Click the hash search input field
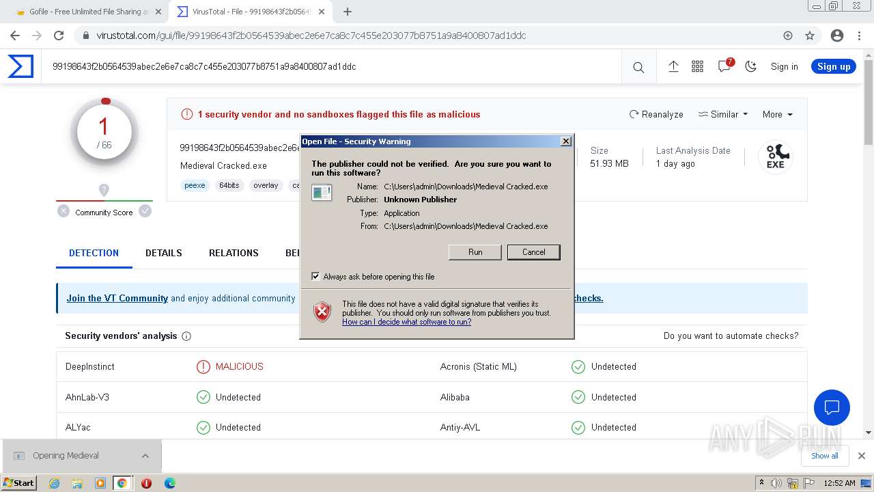The height and width of the screenshot is (492, 874). point(331,67)
